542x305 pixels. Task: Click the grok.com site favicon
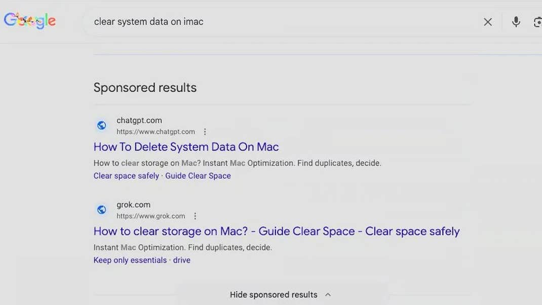point(101,209)
